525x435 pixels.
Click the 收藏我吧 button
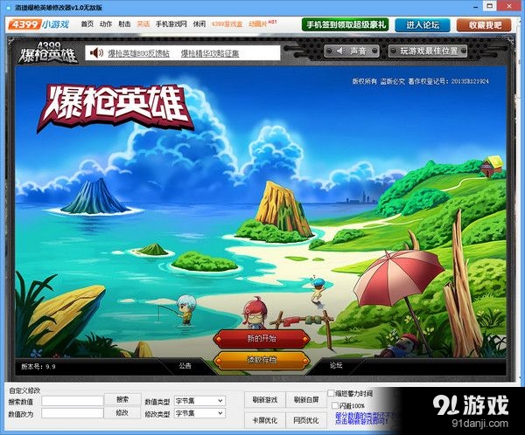click(485, 25)
